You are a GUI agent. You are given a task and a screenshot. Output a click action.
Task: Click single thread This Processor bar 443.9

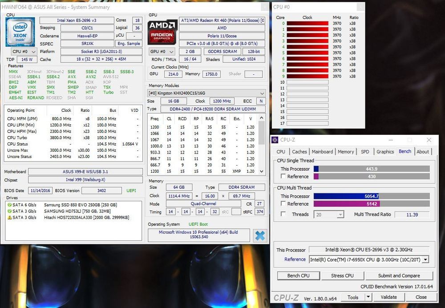tap(372, 169)
